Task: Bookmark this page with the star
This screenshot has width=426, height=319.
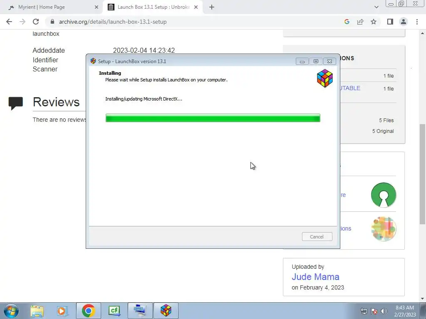Action: [x=374, y=22]
